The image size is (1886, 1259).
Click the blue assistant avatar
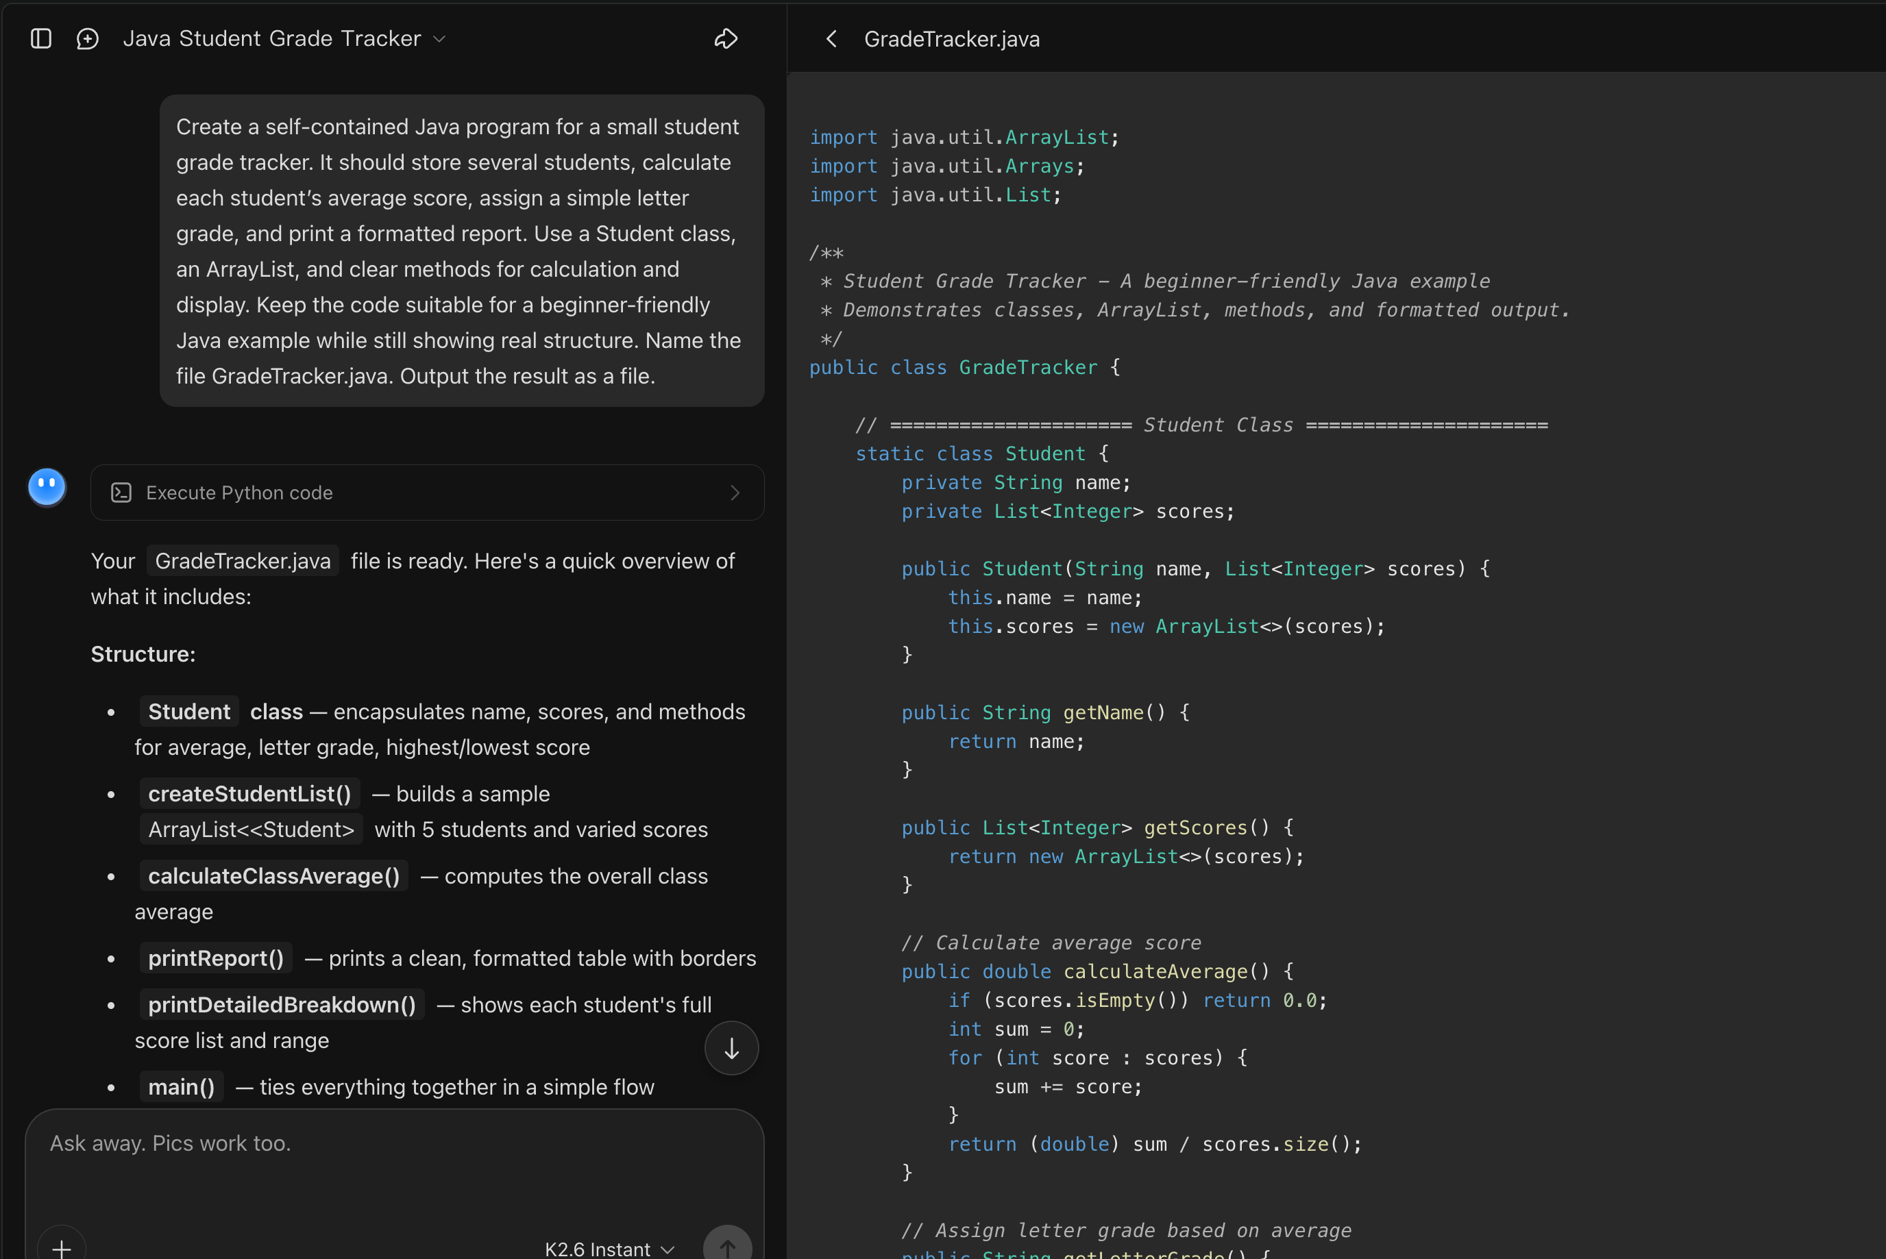47,488
